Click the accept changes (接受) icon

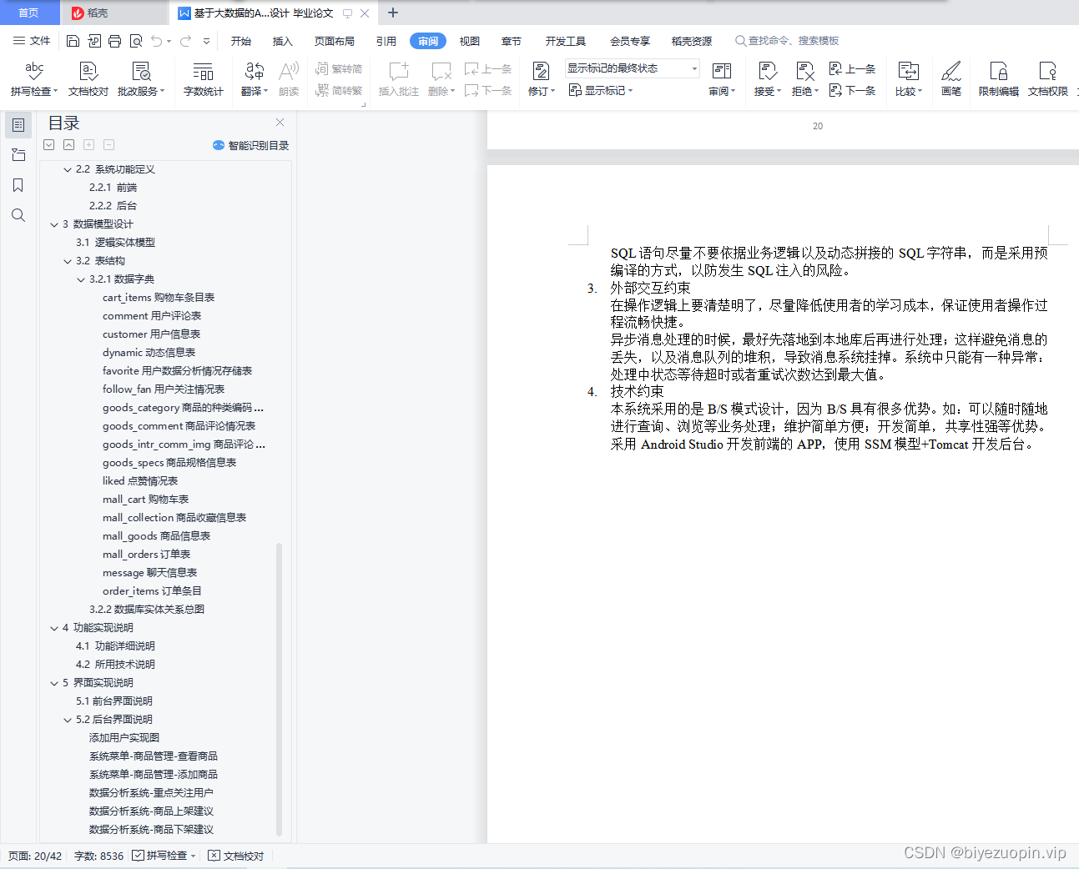768,79
